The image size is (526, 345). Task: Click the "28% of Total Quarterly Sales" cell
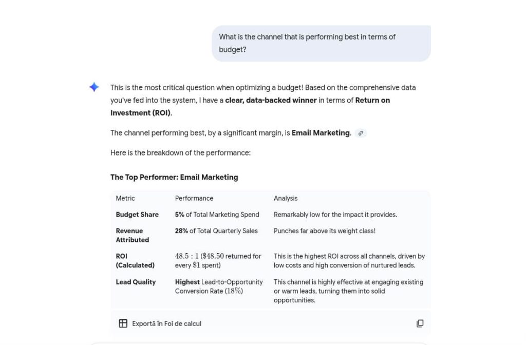216,231
